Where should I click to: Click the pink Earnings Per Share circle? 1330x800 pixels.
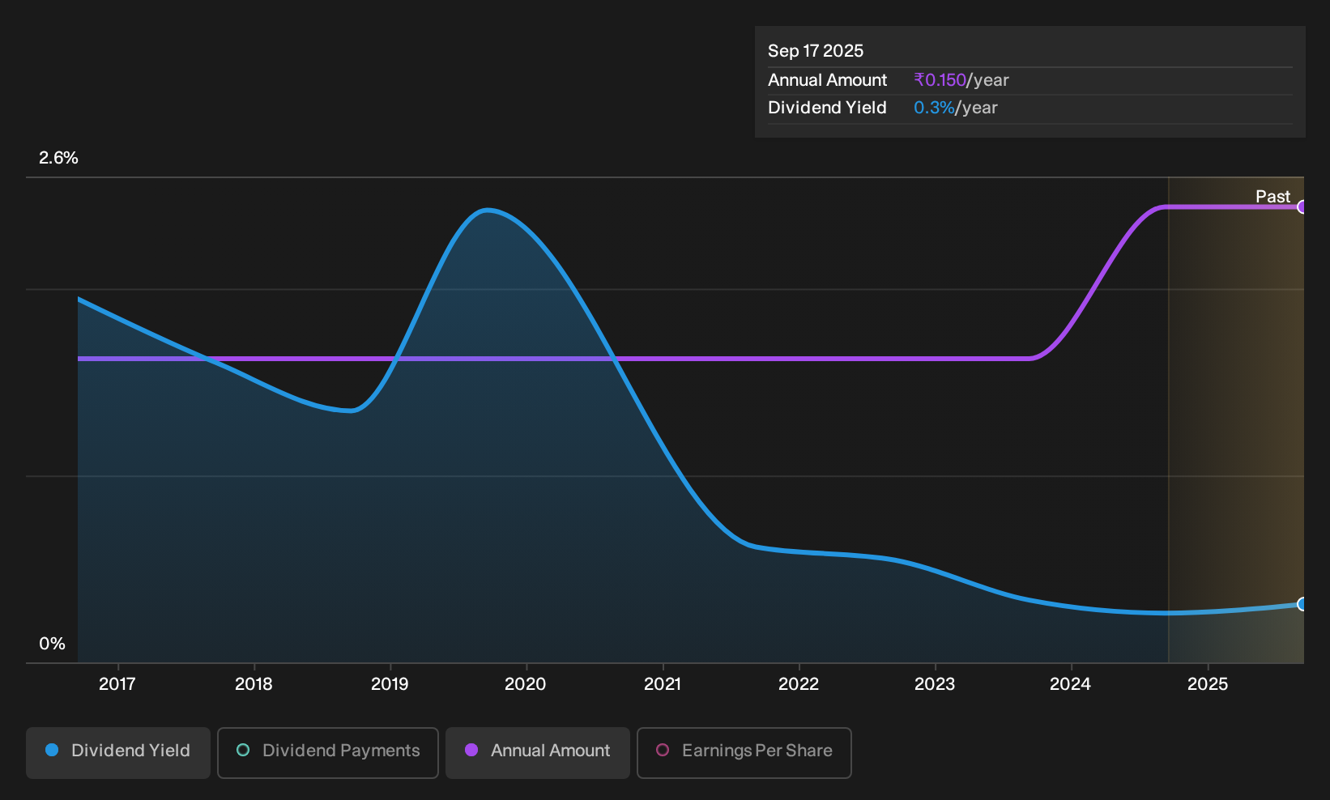663,750
